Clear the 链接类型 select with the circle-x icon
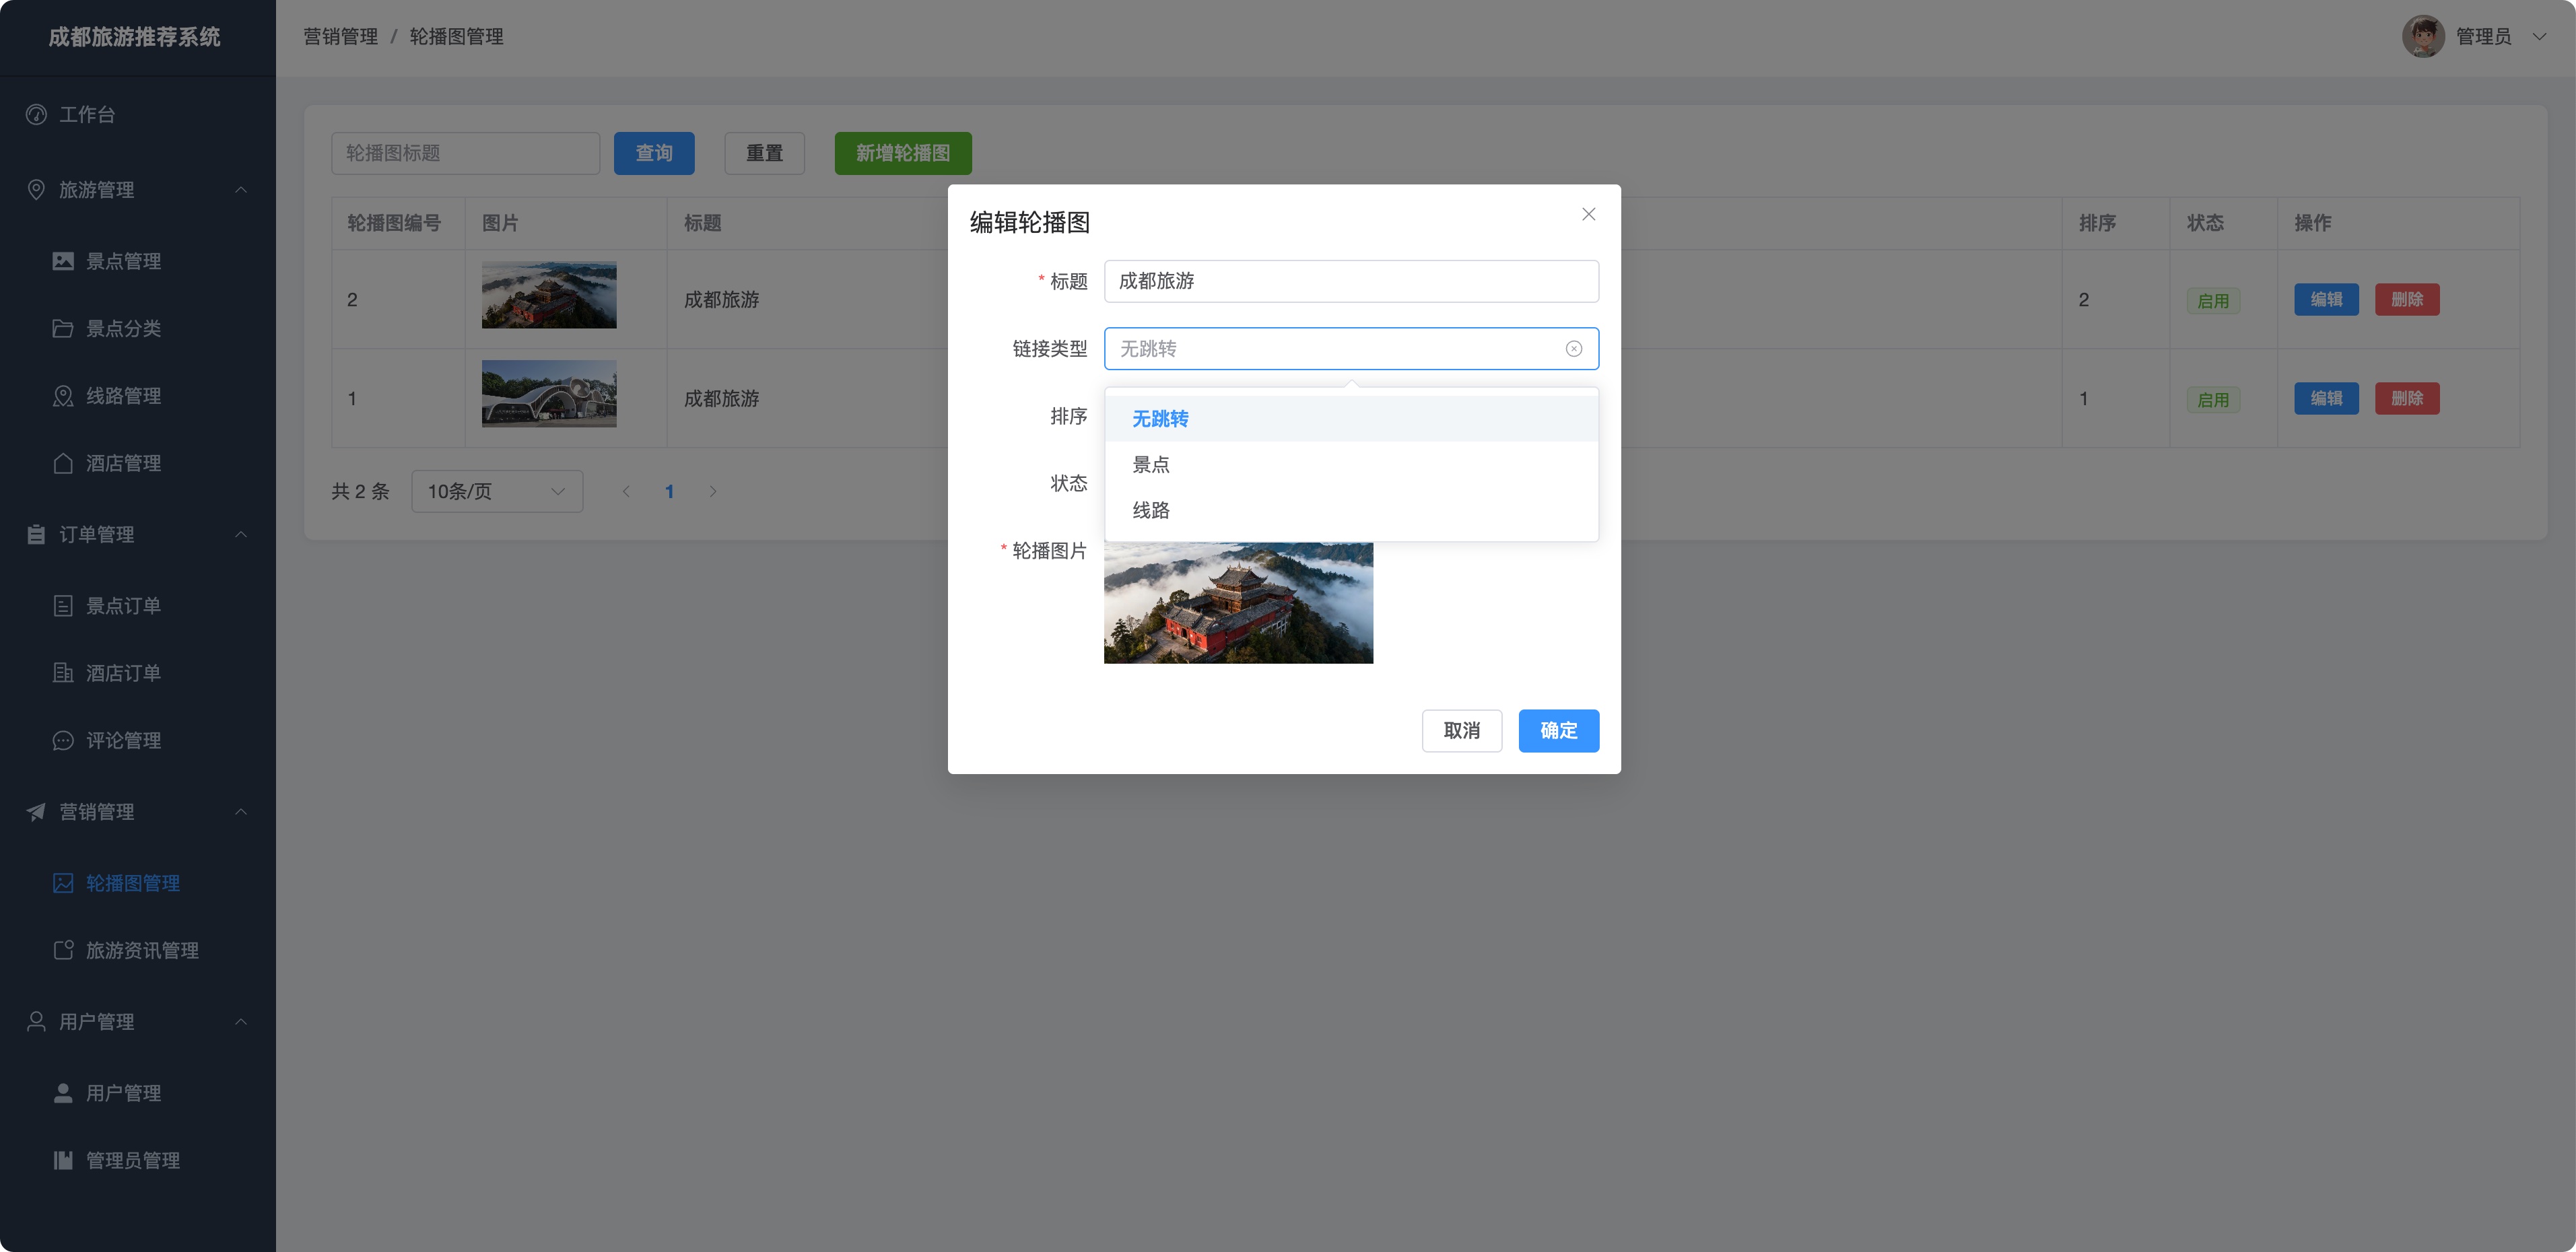This screenshot has width=2576, height=1252. click(x=1574, y=349)
